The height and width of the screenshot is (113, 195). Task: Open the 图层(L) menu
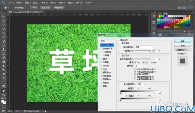36,2
